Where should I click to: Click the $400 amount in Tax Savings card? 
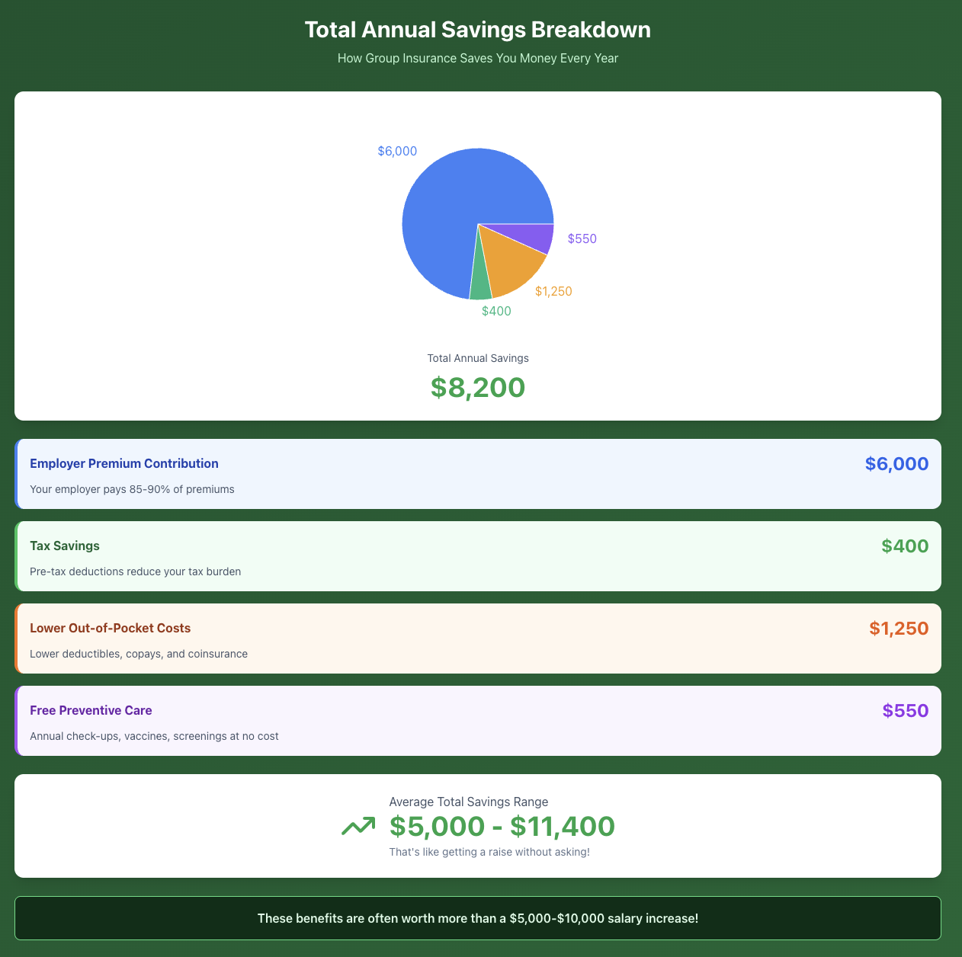point(905,546)
